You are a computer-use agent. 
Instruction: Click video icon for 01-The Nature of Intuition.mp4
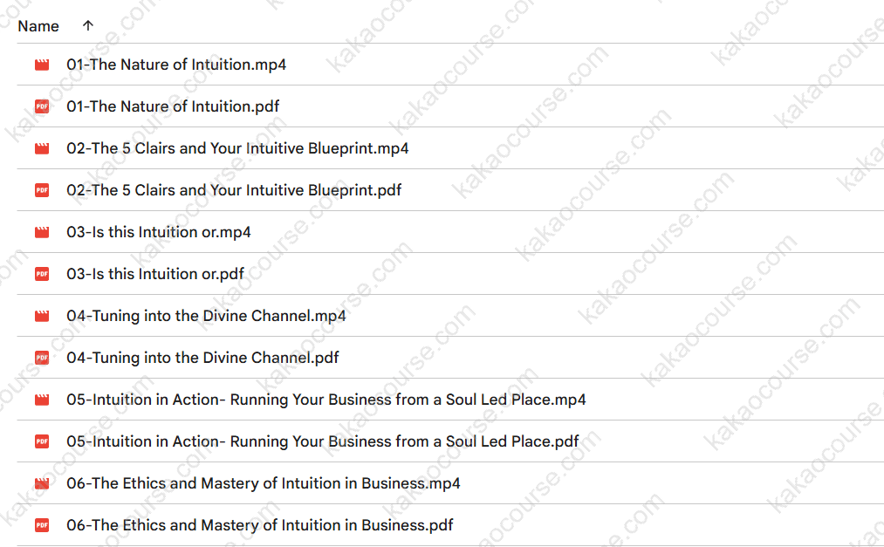[x=42, y=65]
